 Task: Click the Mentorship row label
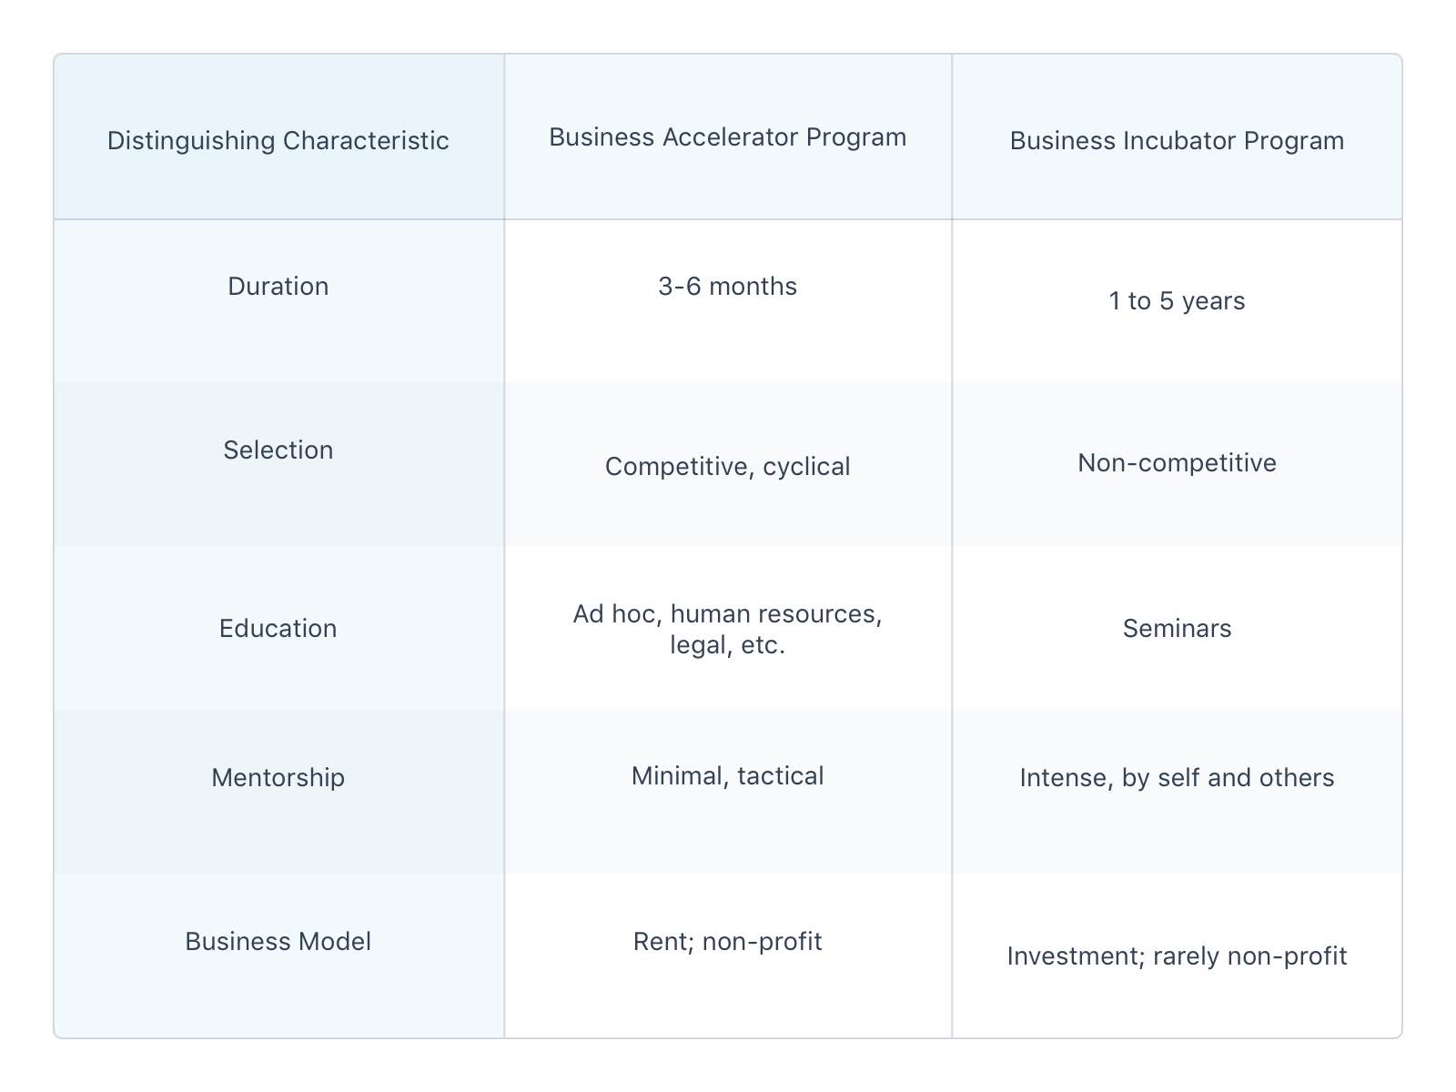click(278, 778)
